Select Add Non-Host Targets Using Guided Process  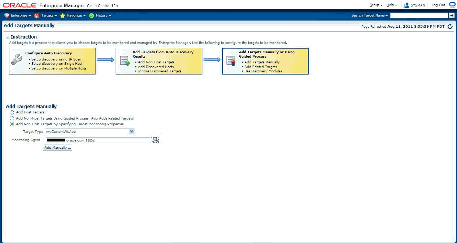tap(12, 118)
